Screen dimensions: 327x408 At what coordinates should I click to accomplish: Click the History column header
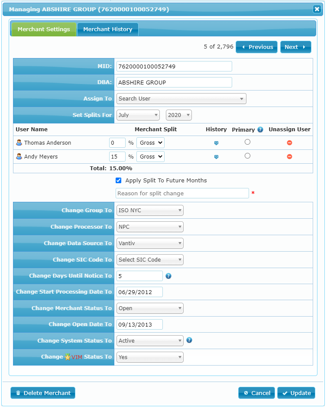[216, 130]
